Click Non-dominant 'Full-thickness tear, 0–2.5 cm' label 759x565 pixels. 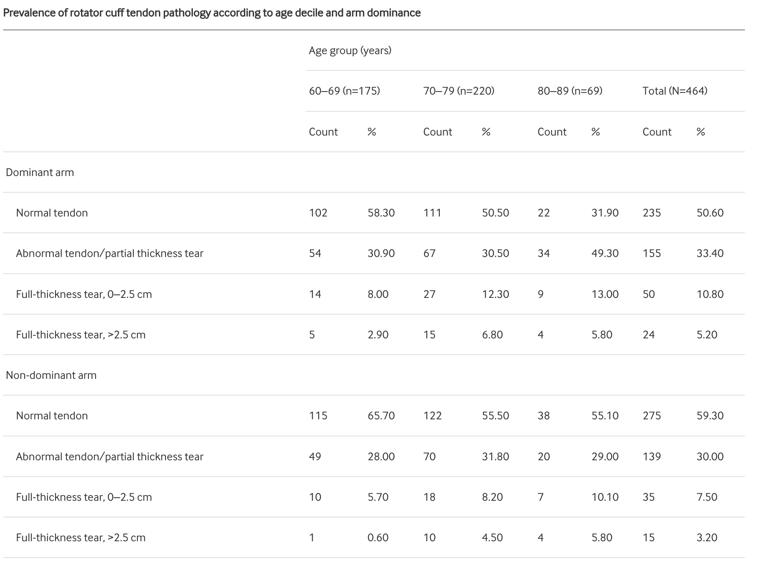pos(84,497)
